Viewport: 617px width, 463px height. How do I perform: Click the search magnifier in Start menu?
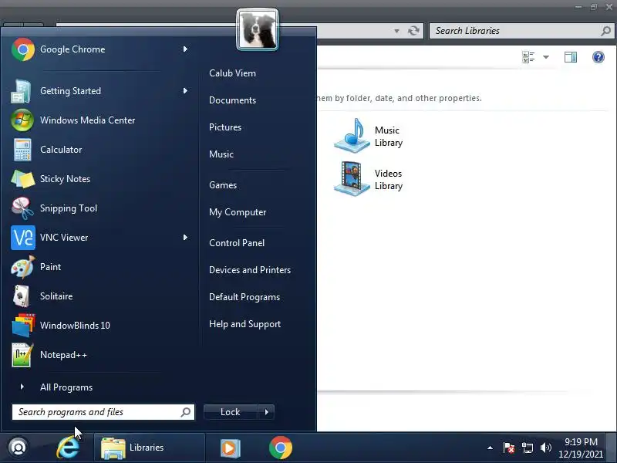pos(186,412)
